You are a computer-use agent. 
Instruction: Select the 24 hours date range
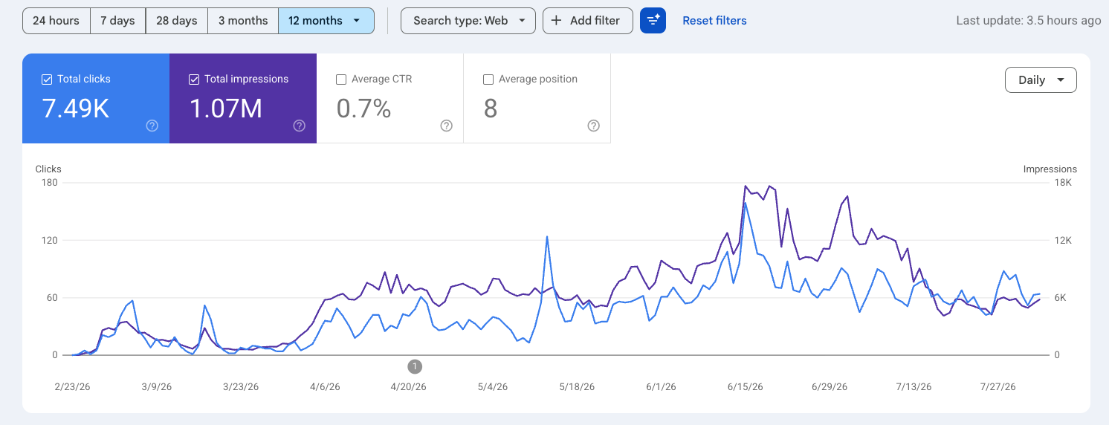click(x=56, y=21)
